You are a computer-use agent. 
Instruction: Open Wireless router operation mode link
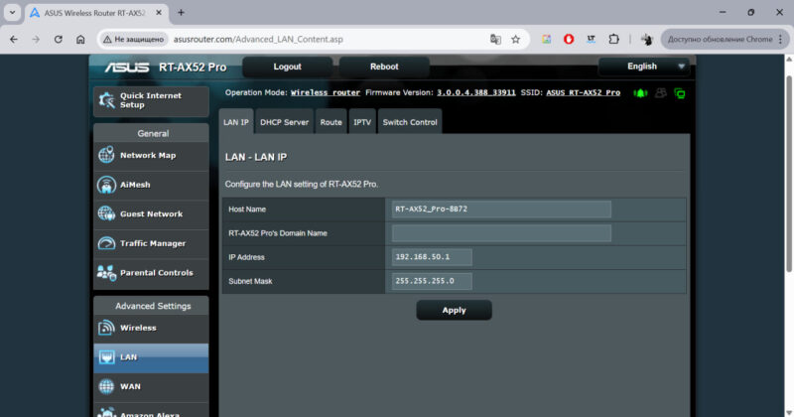click(326, 92)
